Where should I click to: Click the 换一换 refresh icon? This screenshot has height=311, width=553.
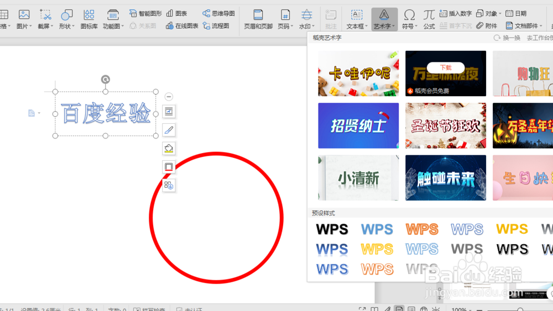coord(497,38)
